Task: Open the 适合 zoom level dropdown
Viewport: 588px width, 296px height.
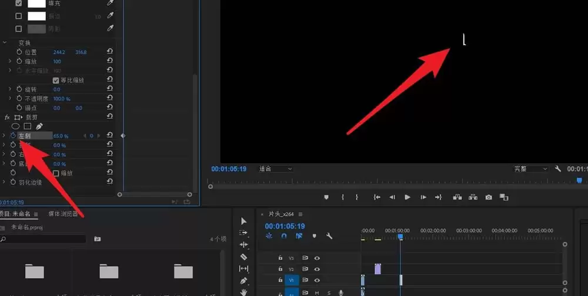Action: click(x=275, y=169)
